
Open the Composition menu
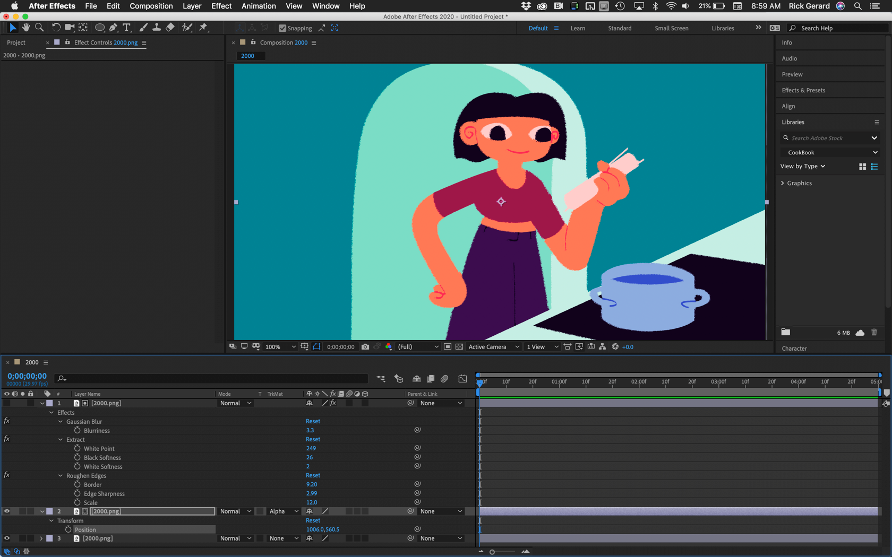(x=151, y=6)
